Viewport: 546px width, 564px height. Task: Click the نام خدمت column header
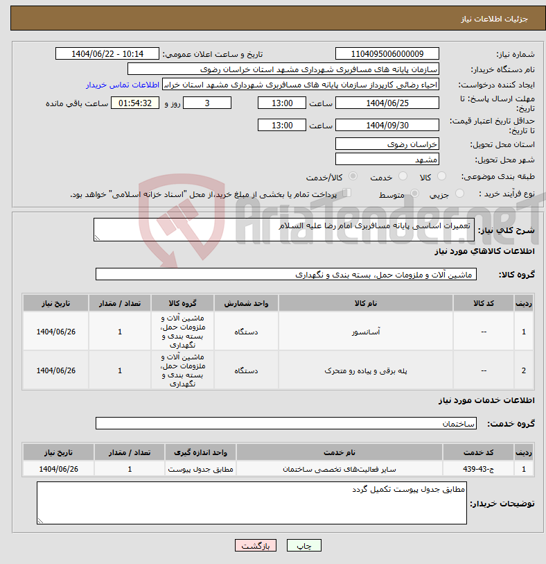coord(339,452)
